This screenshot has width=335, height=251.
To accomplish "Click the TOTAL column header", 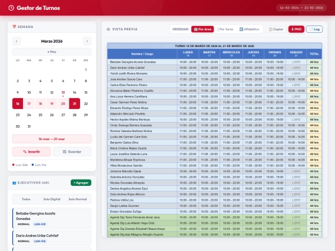I will click(x=314, y=54).
